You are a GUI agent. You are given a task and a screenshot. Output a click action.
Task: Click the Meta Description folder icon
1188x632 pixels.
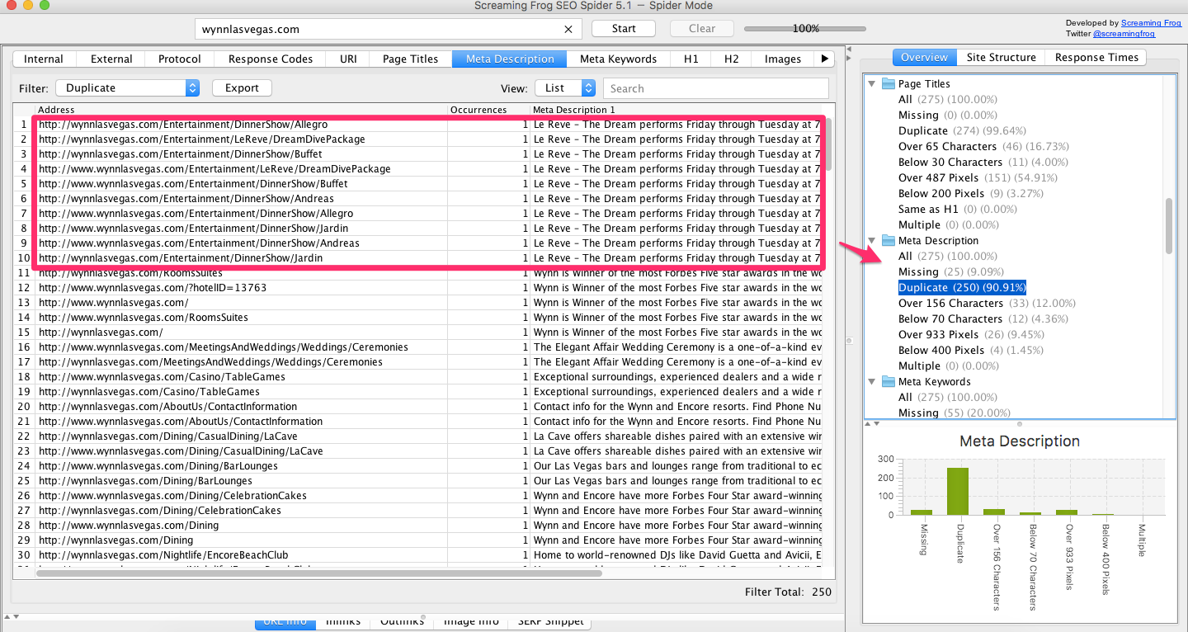888,240
